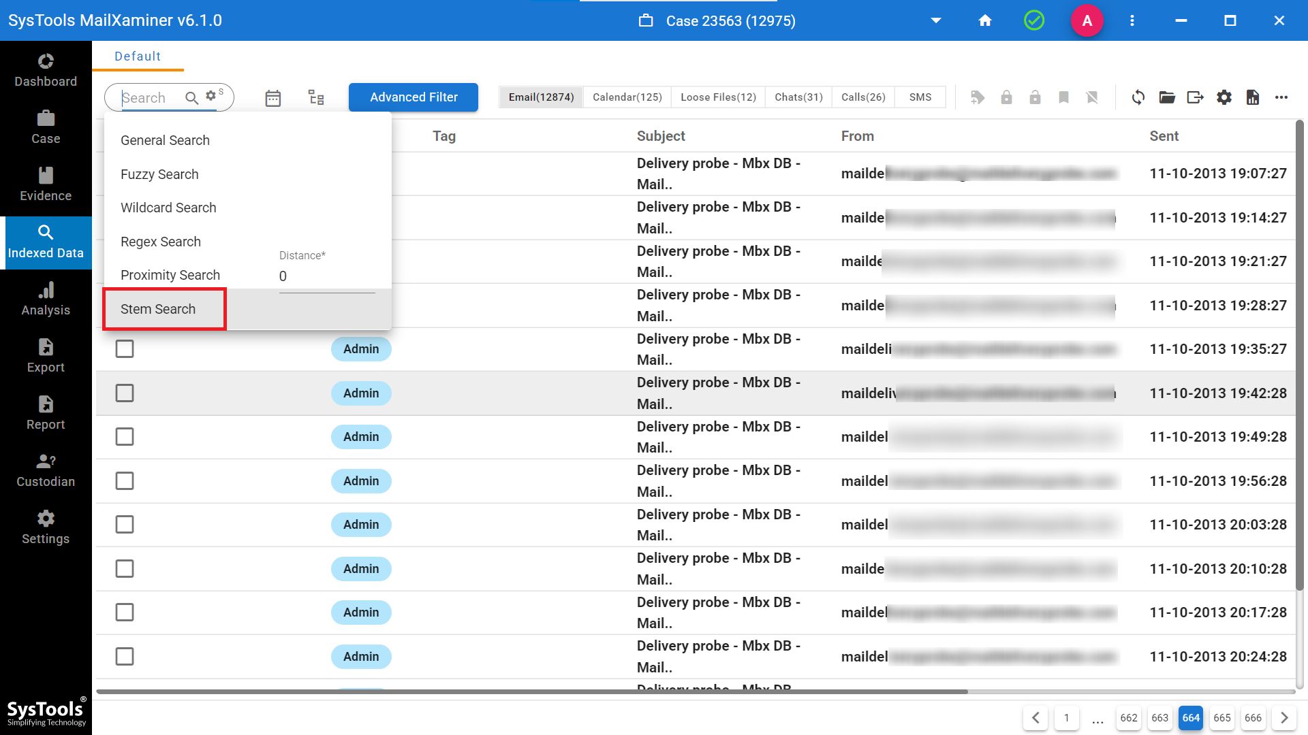Switch to the Chats(31) tab
This screenshot has height=735, width=1308.
point(798,97)
